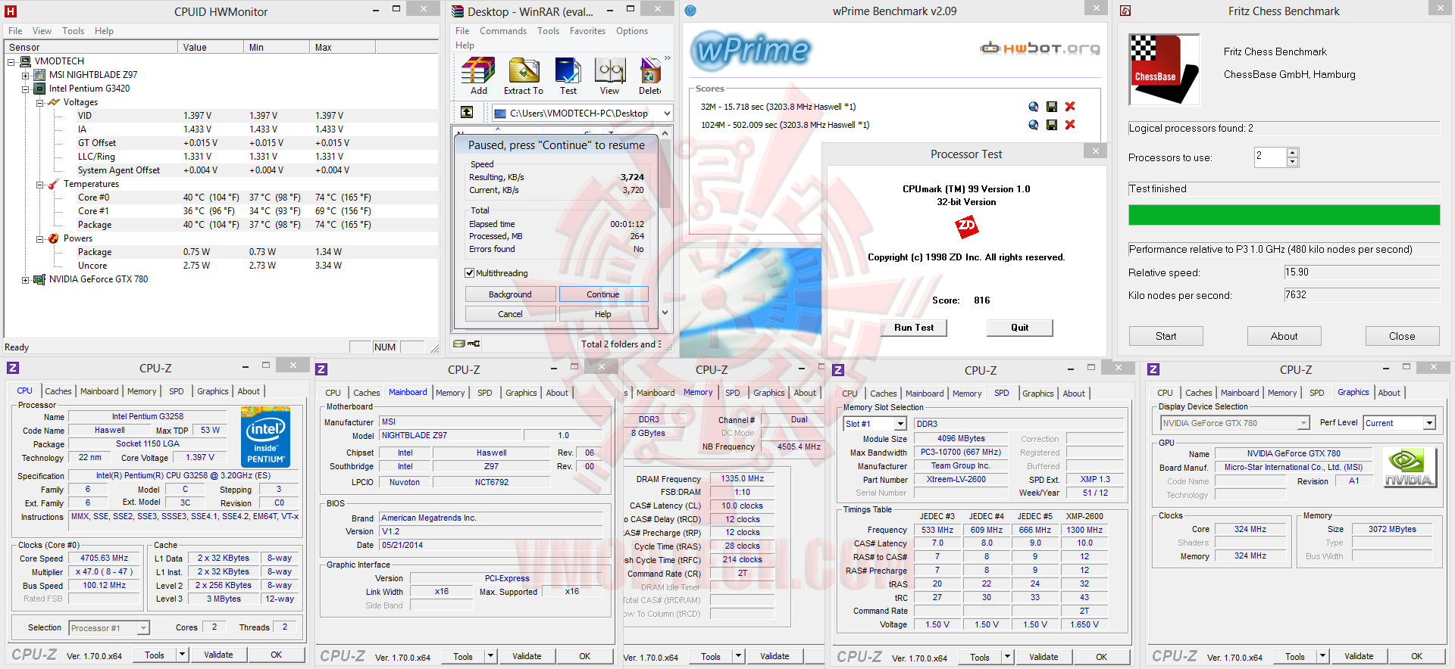Viewport: 1455px width, 669px height.
Task: Click the ChessBase logo in Fritz Chess Benchmark
Action: [x=1164, y=70]
